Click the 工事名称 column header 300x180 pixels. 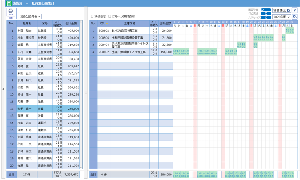tap(130, 23)
